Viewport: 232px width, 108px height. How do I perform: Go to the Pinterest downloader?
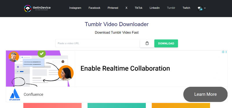point(113,8)
